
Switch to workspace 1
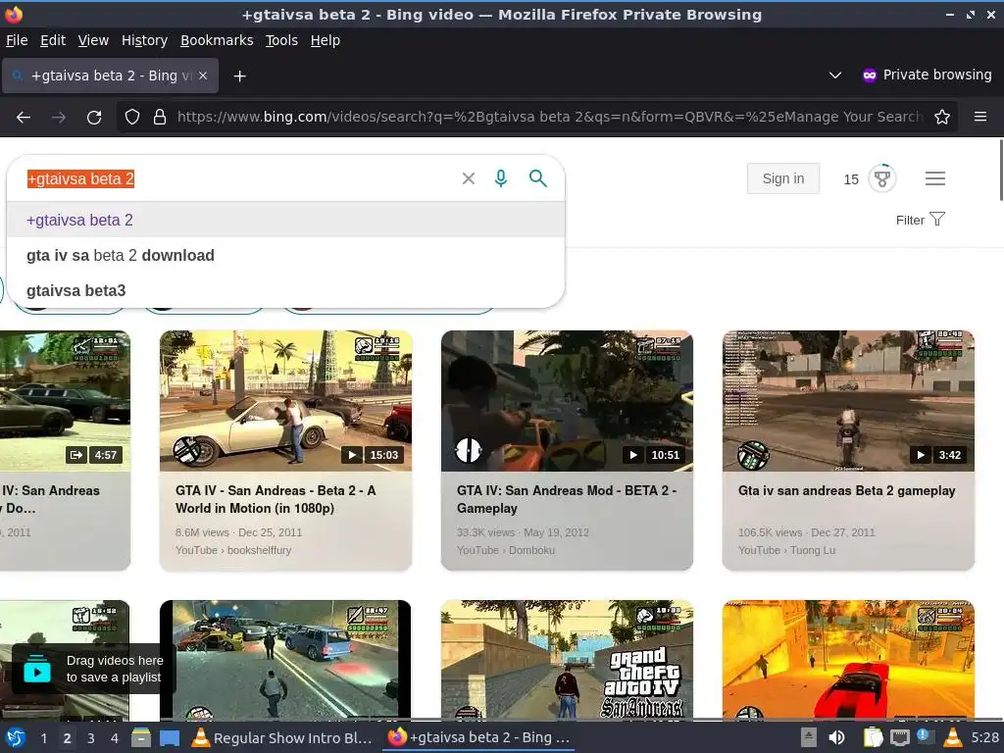click(43, 738)
